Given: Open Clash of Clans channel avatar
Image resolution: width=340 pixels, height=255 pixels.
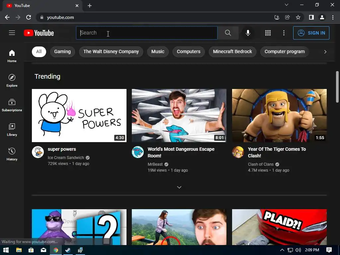Looking at the screenshot, I should (x=238, y=152).
